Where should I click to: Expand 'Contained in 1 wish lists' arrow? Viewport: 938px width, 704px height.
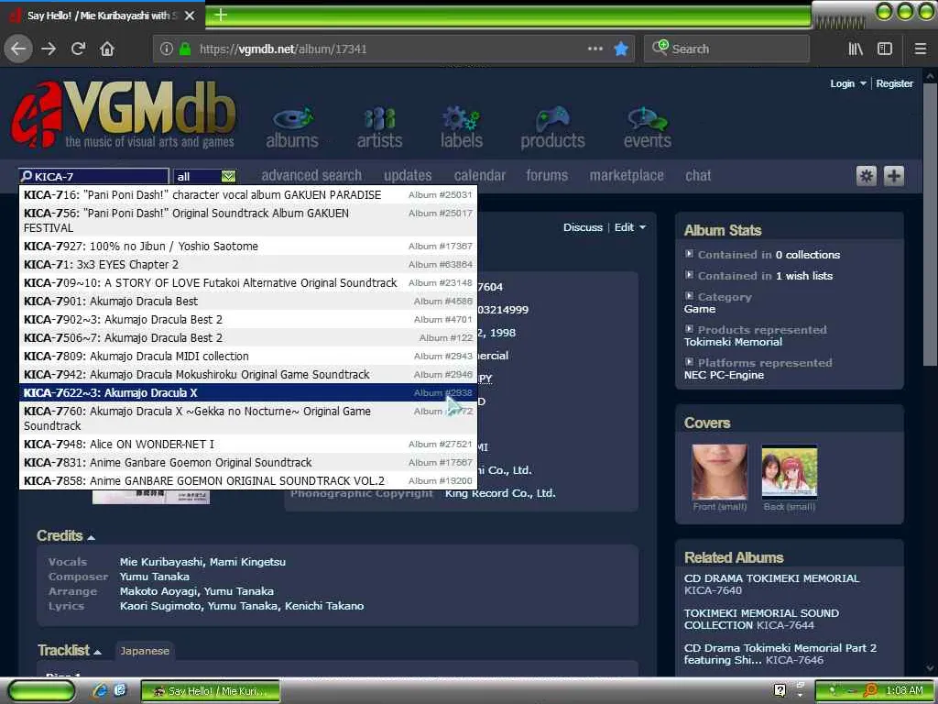[689, 275]
